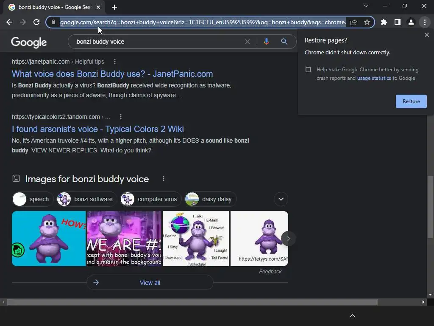
Task: Click View all images button
Action: click(x=150, y=282)
